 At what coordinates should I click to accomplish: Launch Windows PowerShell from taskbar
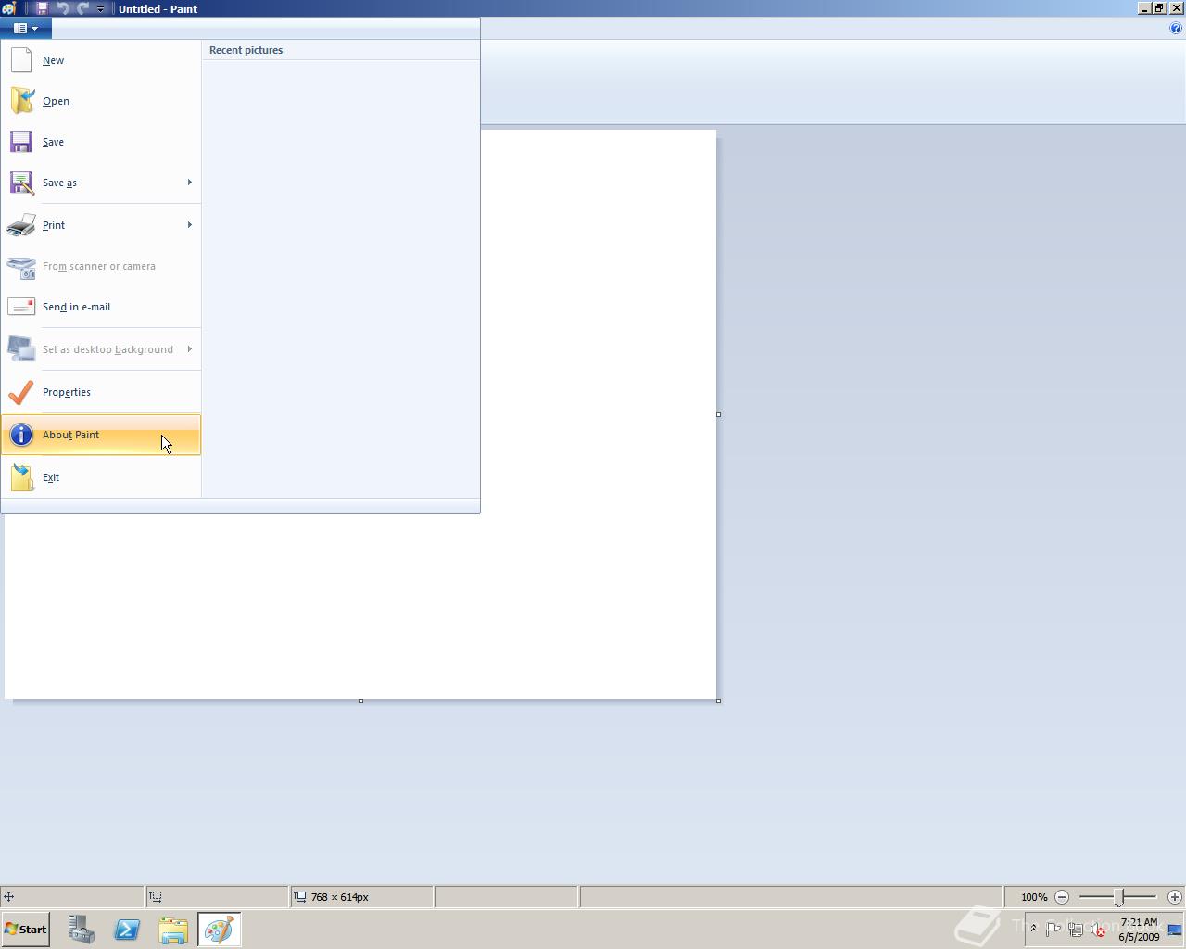(127, 930)
